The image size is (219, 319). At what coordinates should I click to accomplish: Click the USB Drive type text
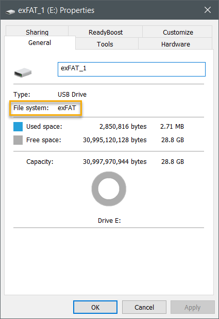(72, 95)
